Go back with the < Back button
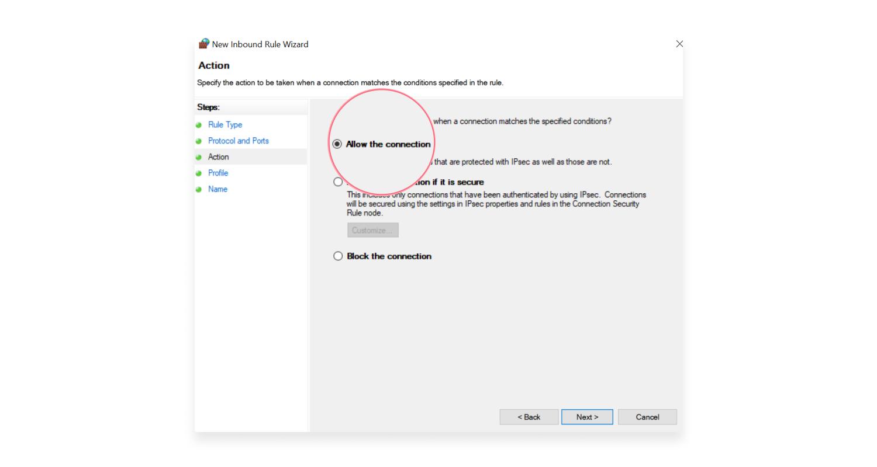This screenshot has width=877, height=467. [529, 417]
